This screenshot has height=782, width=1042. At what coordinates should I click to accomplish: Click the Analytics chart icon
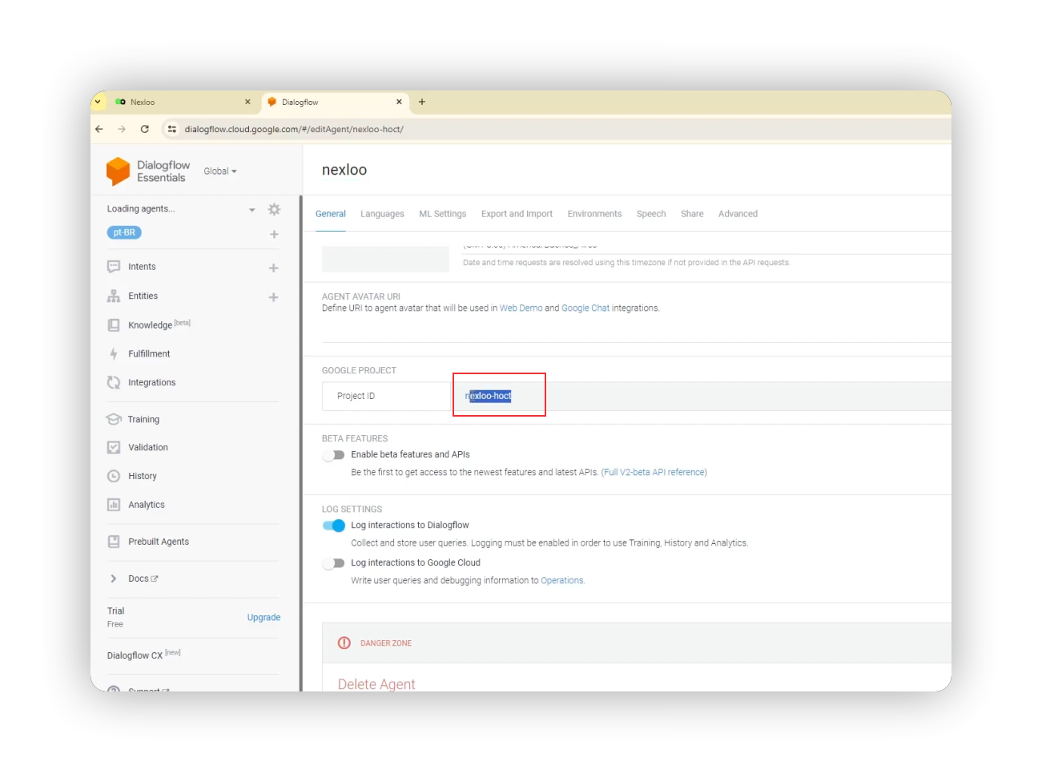[114, 505]
